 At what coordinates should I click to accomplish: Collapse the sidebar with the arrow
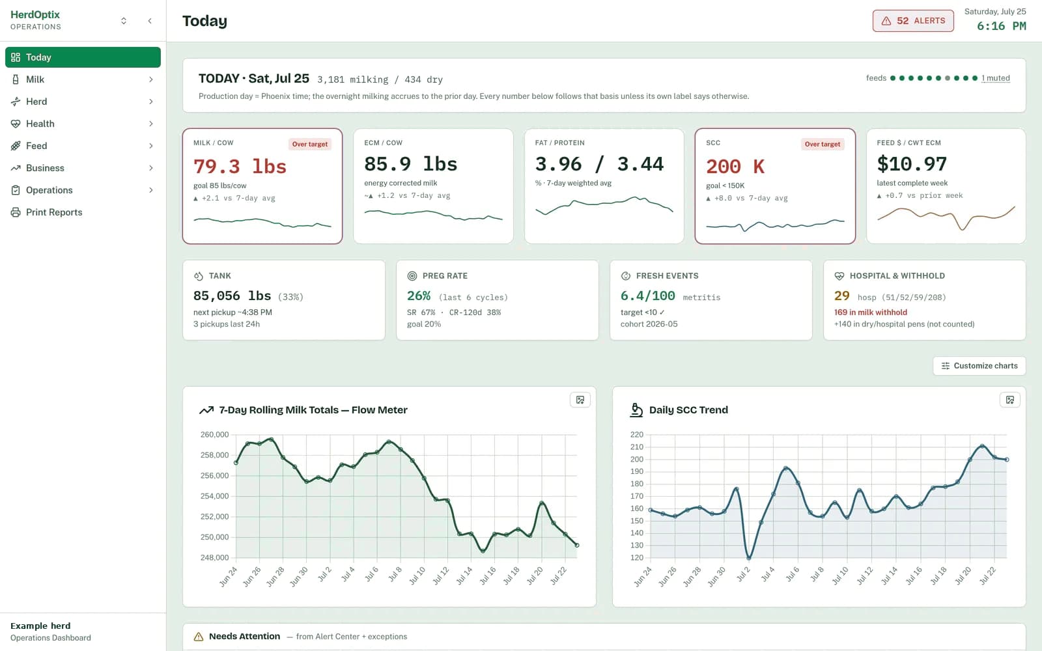150,21
